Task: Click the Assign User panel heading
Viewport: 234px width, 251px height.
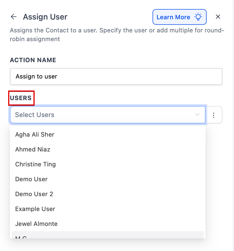Action: click(x=45, y=17)
